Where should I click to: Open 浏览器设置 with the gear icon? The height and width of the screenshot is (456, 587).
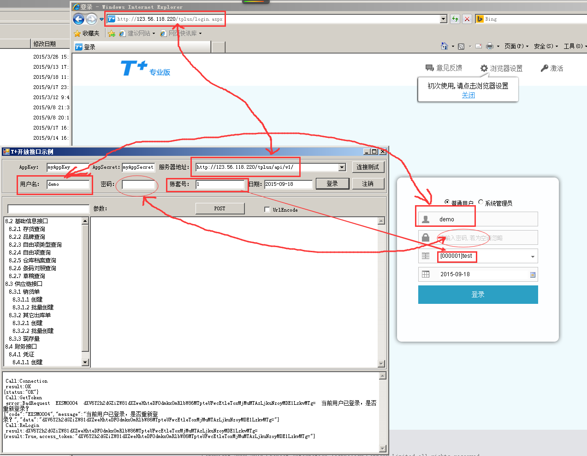(x=484, y=68)
